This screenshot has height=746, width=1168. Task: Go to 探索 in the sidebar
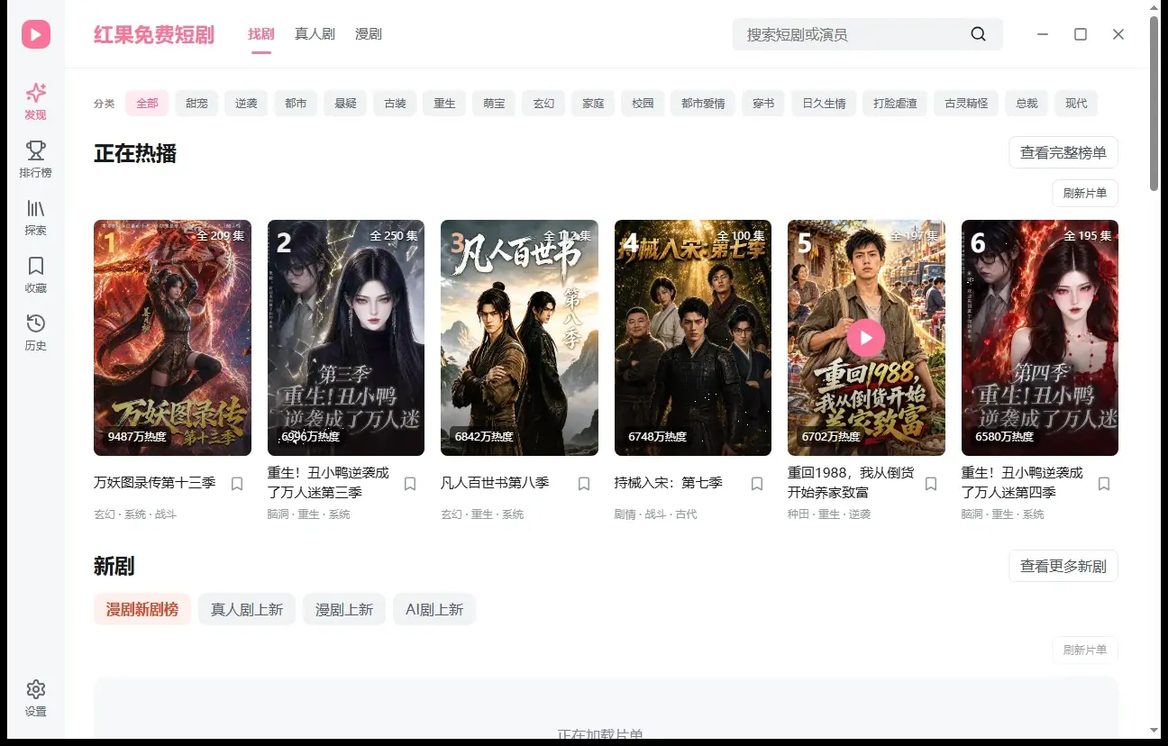click(36, 217)
